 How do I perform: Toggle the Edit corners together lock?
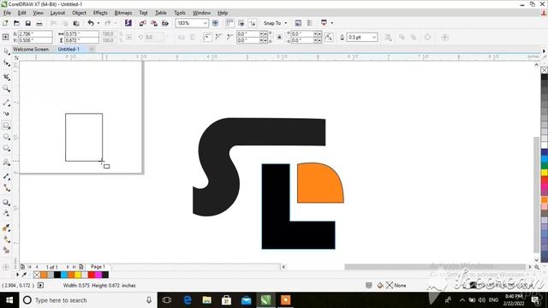[x=279, y=37]
